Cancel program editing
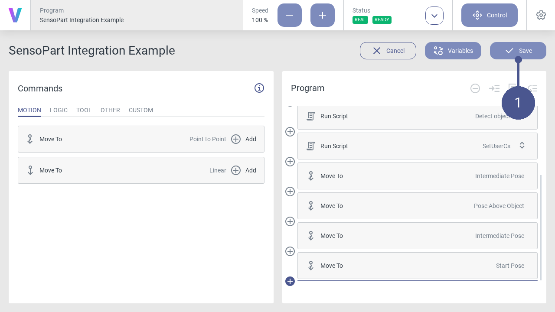This screenshot has width=555, height=312. pos(388,51)
